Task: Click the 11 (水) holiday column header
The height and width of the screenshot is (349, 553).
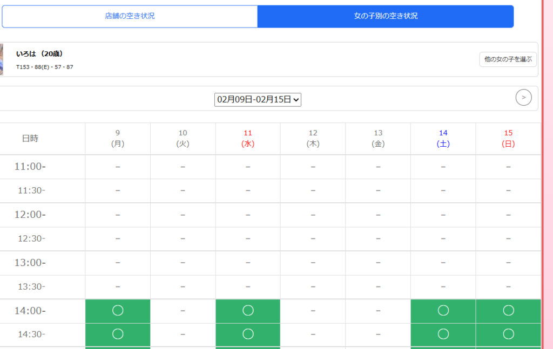Action: coord(248,139)
